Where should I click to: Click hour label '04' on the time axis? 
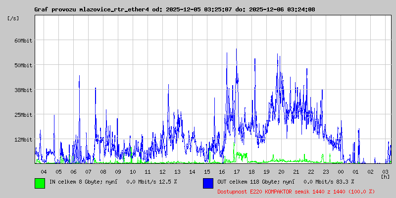click(x=44, y=172)
